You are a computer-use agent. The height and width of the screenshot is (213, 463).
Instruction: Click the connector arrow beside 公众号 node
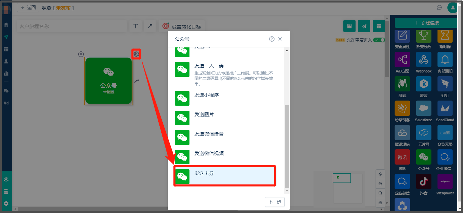pos(137,81)
